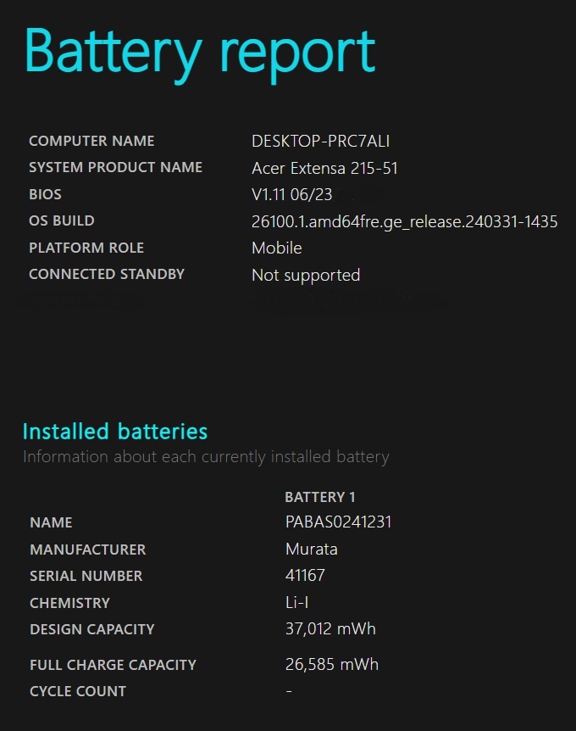Select the Not supported standby value

[x=306, y=275]
